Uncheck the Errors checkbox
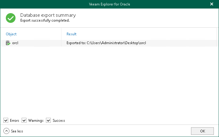Viewport: 219px width, 137px height. (6, 121)
